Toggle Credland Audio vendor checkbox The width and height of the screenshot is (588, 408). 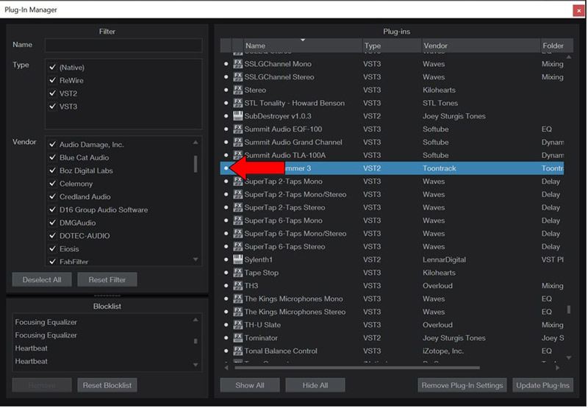52,196
